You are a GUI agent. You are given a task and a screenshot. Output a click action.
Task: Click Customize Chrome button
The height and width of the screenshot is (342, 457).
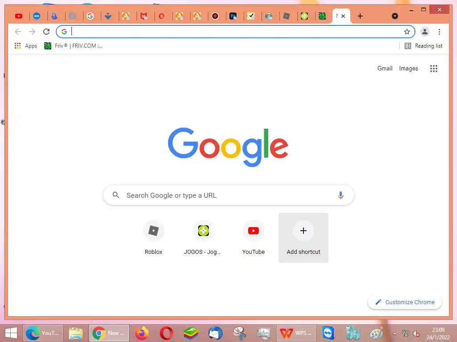click(405, 302)
